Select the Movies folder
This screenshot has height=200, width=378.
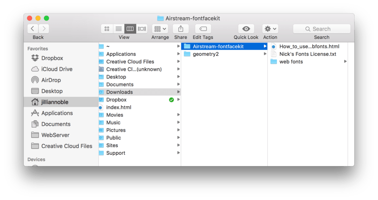point(139,115)
